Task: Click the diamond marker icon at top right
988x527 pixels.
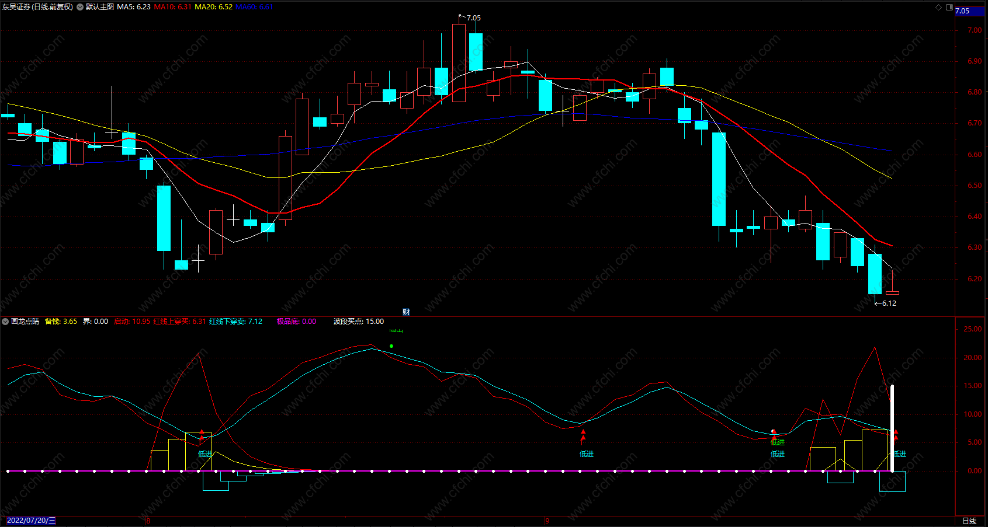Action: [x=939, y=7]
